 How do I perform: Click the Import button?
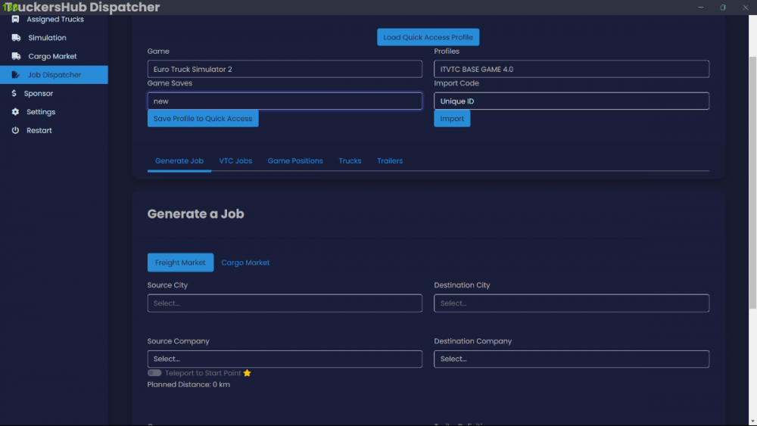(x=452, y=119)
